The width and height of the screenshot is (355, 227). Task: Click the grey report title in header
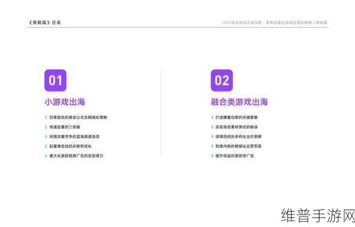pyautogui.click(x=275, y=22)
